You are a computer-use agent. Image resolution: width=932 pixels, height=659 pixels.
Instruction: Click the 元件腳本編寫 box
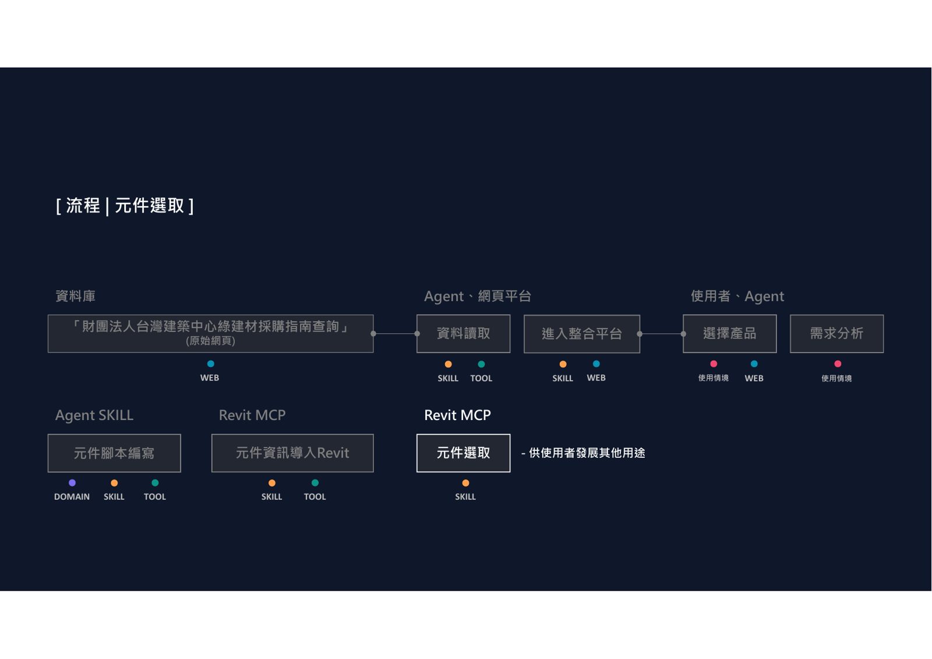(x=114, y=453)
